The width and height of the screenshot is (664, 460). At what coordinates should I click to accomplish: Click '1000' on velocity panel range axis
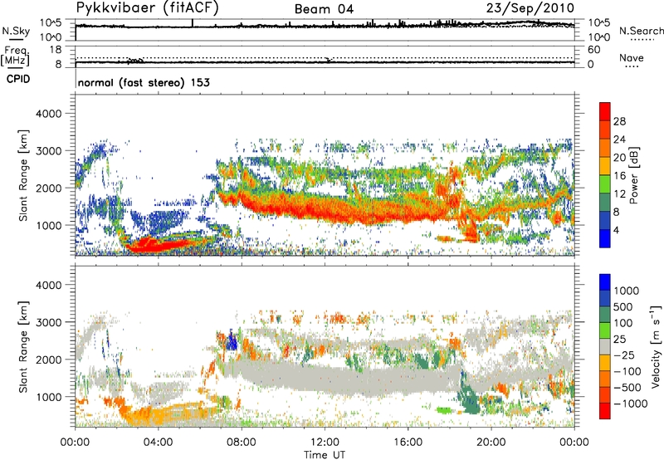point(49,397)
